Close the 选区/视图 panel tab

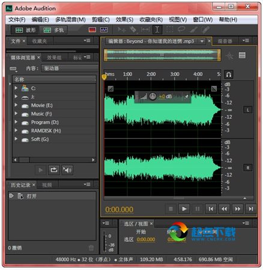click(x=151, y=223)
